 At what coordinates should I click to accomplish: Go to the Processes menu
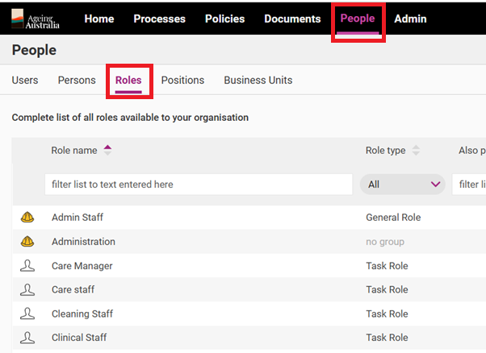tap(159, 19)
